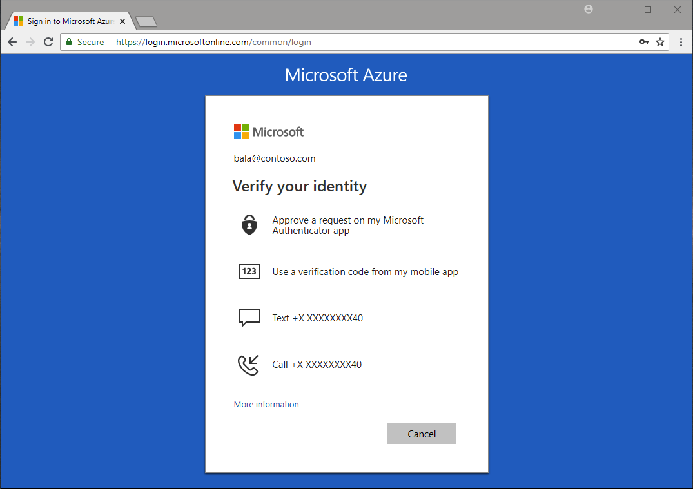693x489 pixels.
Task: Click the 123 verification code icon
Action: click(249, 271)
